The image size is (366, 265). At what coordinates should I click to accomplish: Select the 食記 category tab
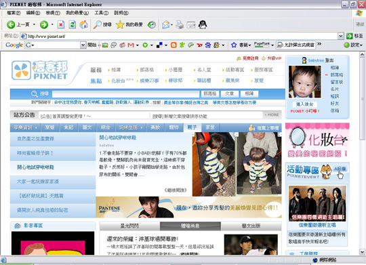pyautogui.click(x=68, y=127)
